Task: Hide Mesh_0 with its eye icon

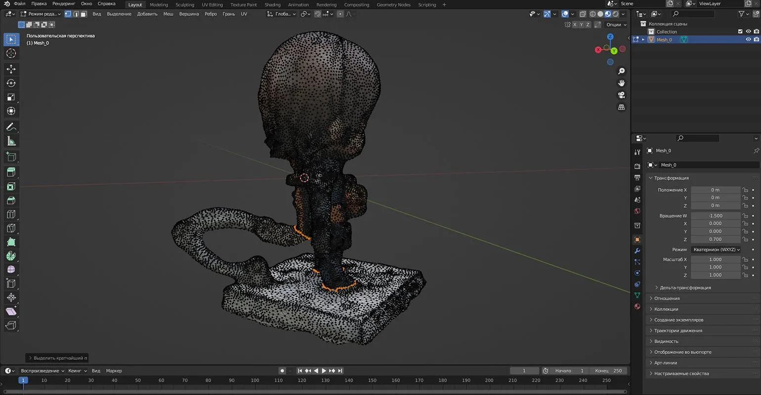Action: point(748,39)
